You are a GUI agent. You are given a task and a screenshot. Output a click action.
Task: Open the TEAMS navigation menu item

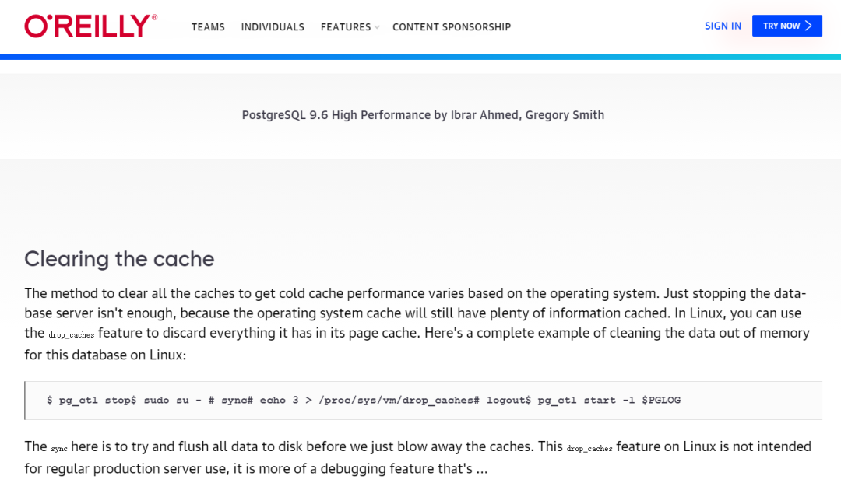208,26
